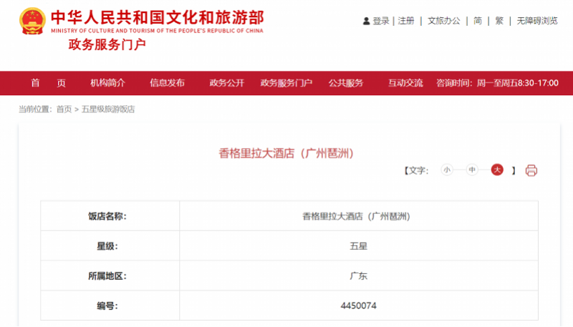Select large font size 大
The width and height of the screenshot is (573, 327).
pos(497,170)
